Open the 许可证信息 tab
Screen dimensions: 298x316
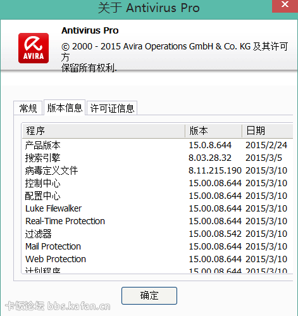(x=112, y=108)
